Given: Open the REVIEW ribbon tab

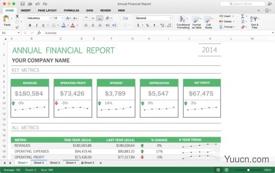Looking at the screenshot, I should pyautogui.click(x=105, y=11).
